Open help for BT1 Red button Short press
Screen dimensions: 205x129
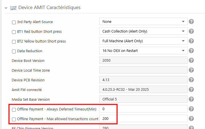191,31
